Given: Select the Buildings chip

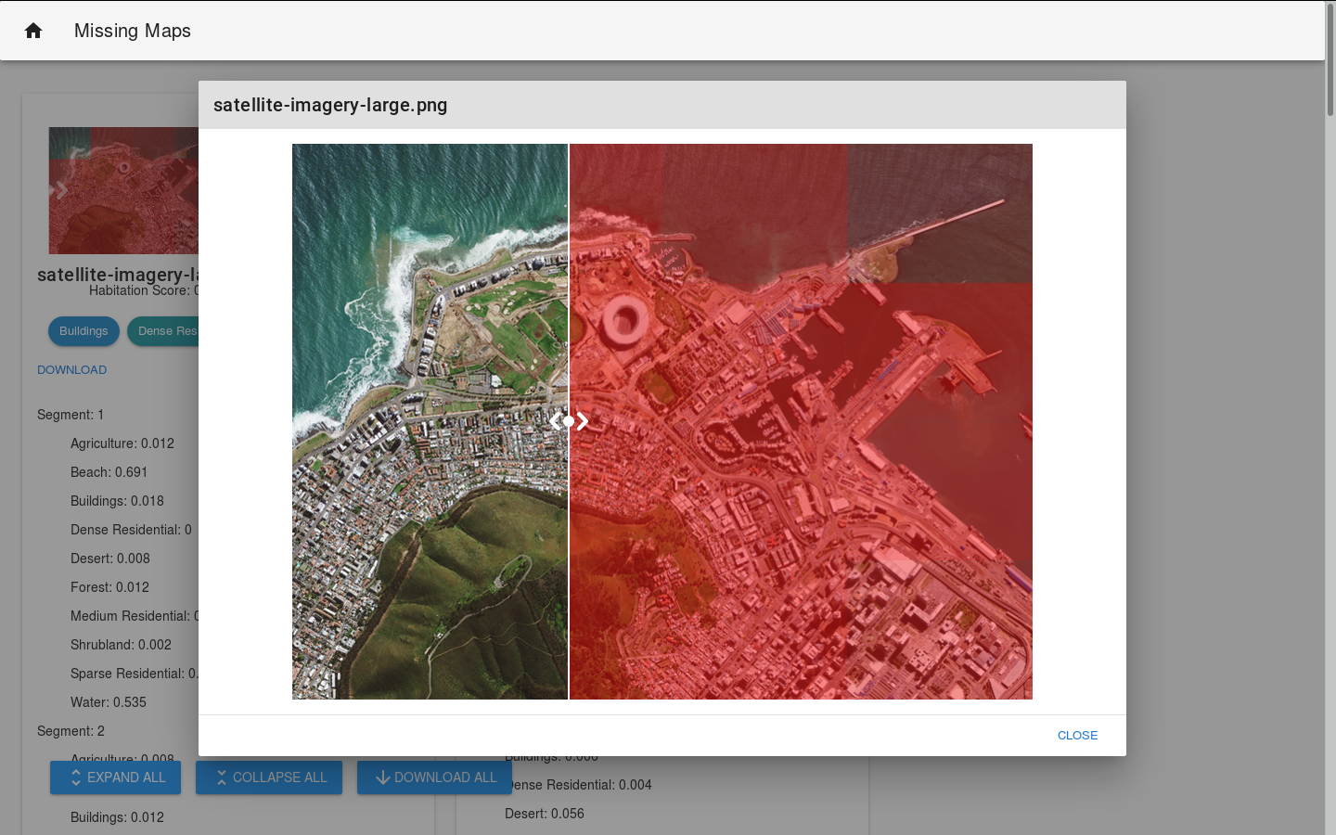Looking at the screenshot, I should (83, 331).
